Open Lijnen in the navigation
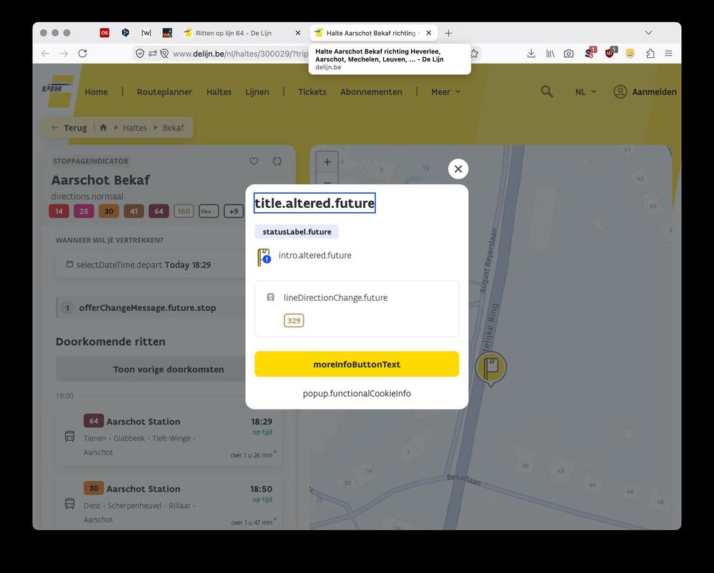Image resolution: width=714 pixels, height=573 pixels. point(257,92)
